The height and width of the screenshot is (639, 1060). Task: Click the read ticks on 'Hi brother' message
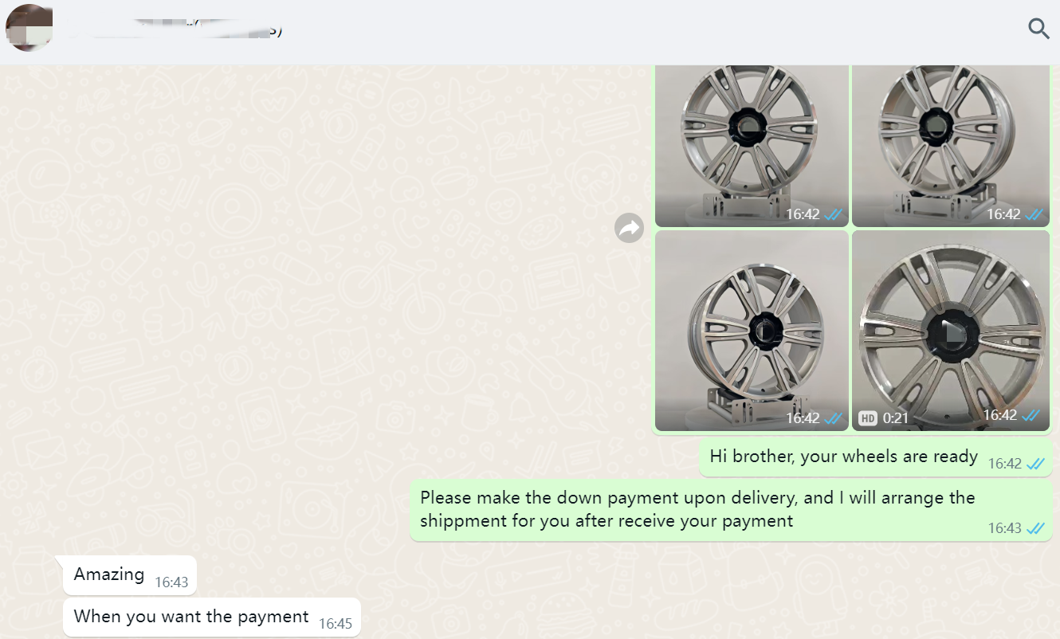pos(1035,464)
